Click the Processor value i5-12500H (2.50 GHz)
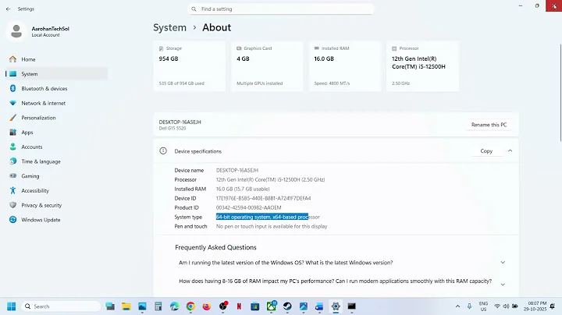This screenshot has height=315, width=562. coord(270,179)
